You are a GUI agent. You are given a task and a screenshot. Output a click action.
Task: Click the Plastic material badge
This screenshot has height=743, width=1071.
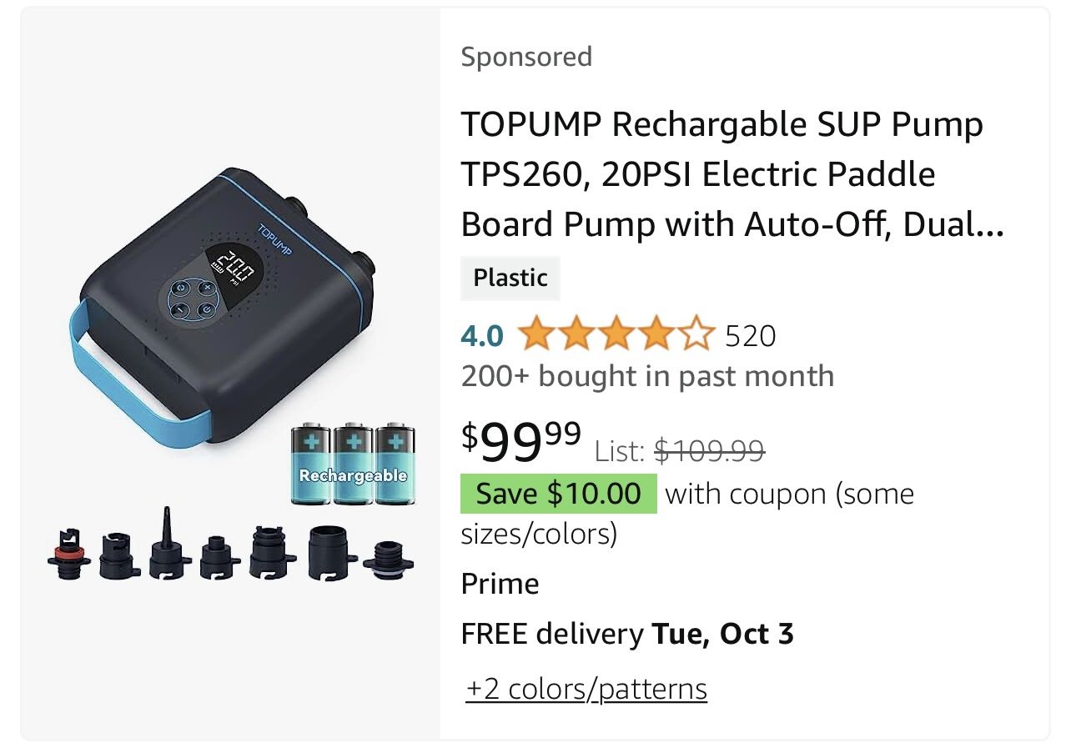pyautogui.click(x=510, y=278)
